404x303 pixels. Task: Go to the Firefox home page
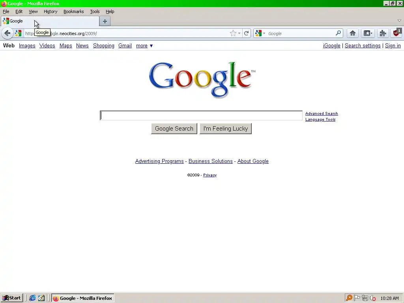click(352, 33)
